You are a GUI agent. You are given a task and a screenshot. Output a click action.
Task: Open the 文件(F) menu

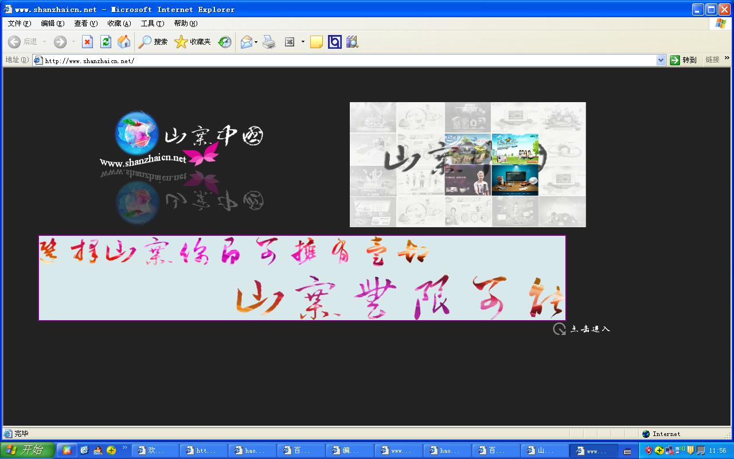pos(19,24)
